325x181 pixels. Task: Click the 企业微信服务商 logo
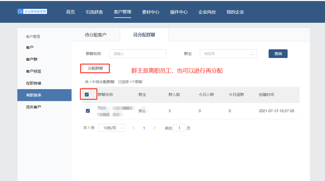pos(32,12)
